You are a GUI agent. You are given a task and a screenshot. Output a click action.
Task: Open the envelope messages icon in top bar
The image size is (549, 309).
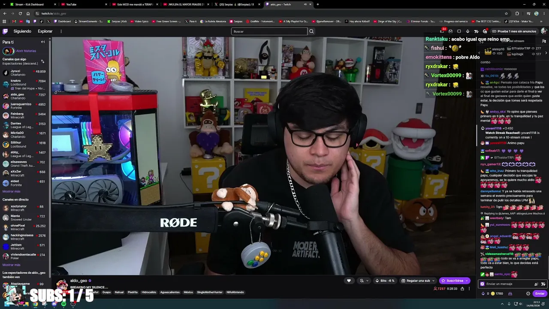[450, 31]
